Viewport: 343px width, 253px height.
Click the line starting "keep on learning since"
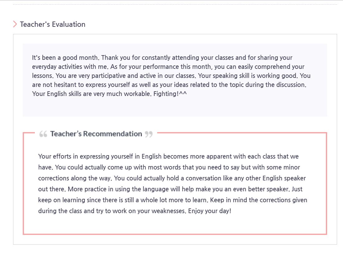pyautogui.click(x=172, y=200)
